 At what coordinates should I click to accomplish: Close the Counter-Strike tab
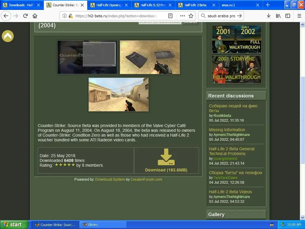[x=82, y=5]
